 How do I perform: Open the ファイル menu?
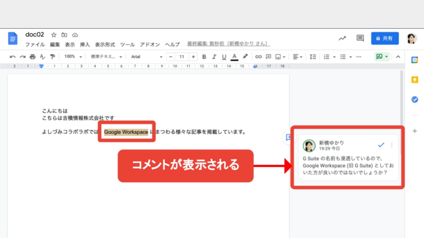point(35,45)
